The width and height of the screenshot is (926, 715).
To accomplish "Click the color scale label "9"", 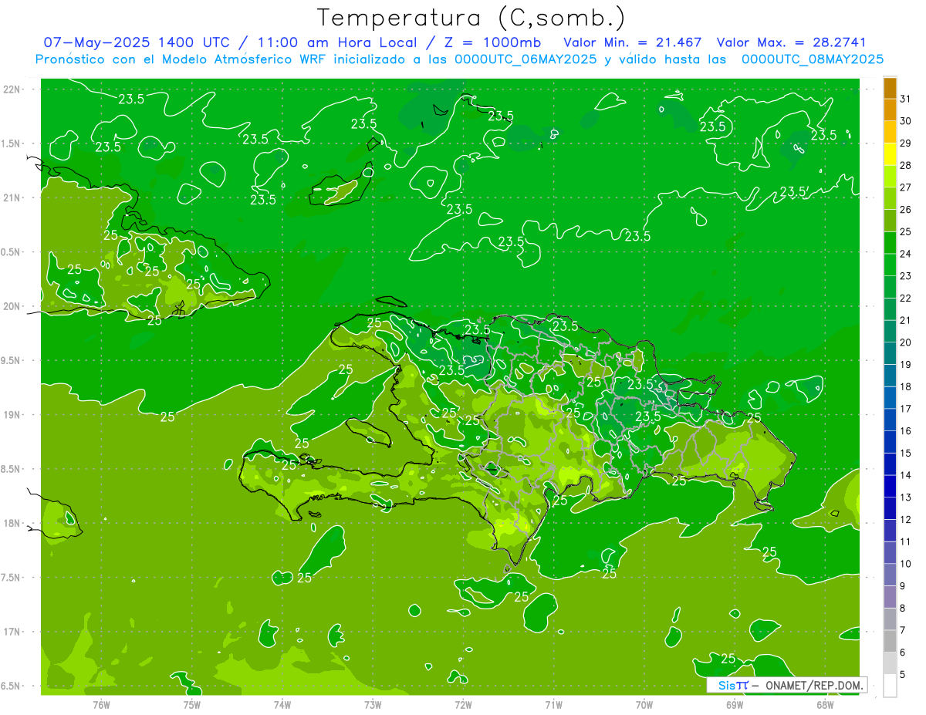I will [903, 586].
